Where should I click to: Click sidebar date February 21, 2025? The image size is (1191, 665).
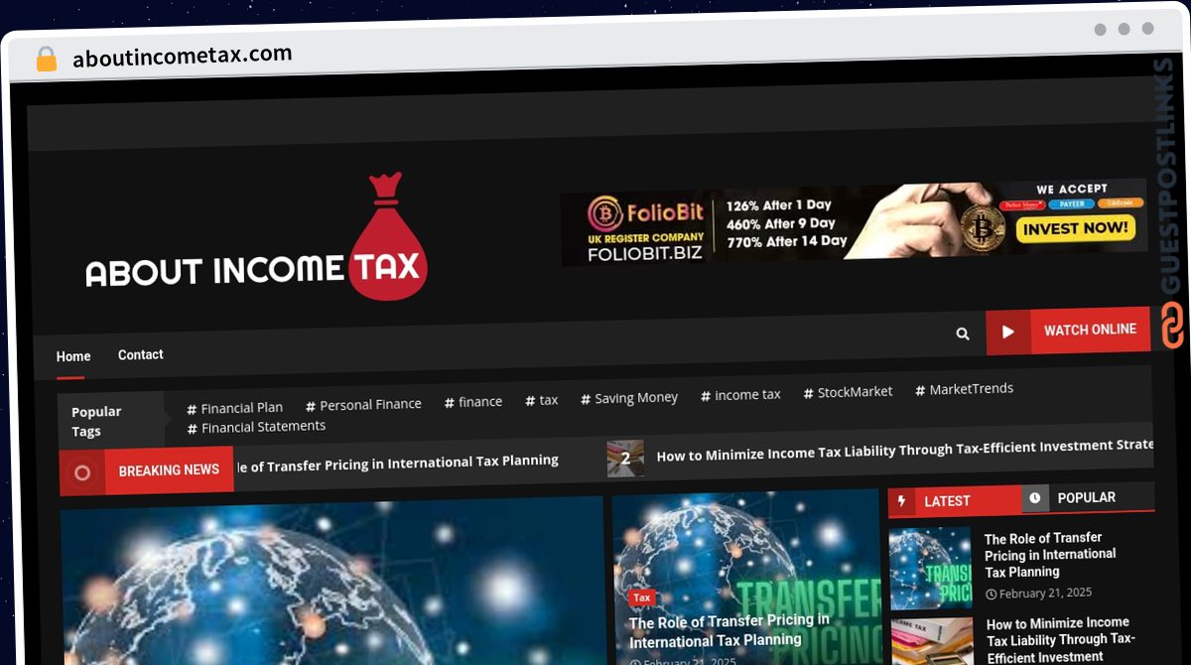click(x=1046, y=593)
